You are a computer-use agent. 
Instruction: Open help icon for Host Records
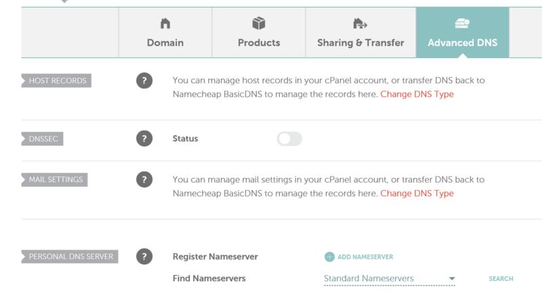pyautogui.click(x=144, y=81)
